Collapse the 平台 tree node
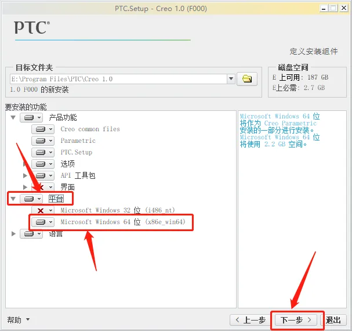This screenshot has height=331, width=352. tap(13, 199)
